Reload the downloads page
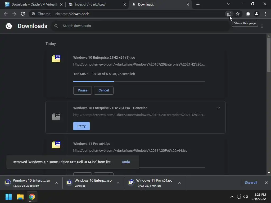Viewport: 271px width, 203px height. coord(23,14)
